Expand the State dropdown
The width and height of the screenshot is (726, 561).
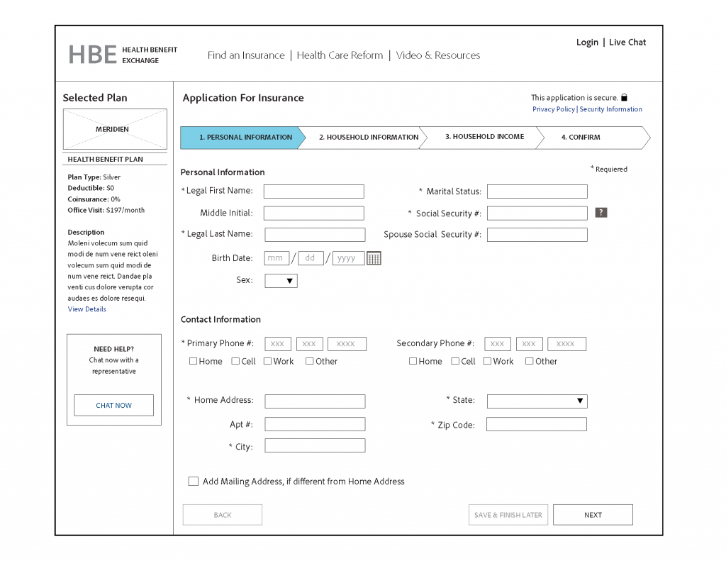537,401
